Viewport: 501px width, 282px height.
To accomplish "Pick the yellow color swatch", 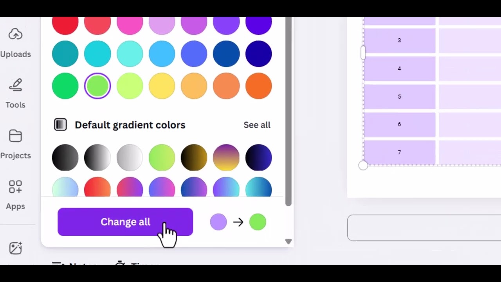I will [x=162, y=86].
